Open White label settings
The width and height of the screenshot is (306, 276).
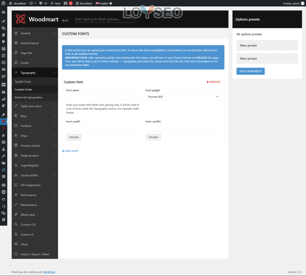coord(35,215)
